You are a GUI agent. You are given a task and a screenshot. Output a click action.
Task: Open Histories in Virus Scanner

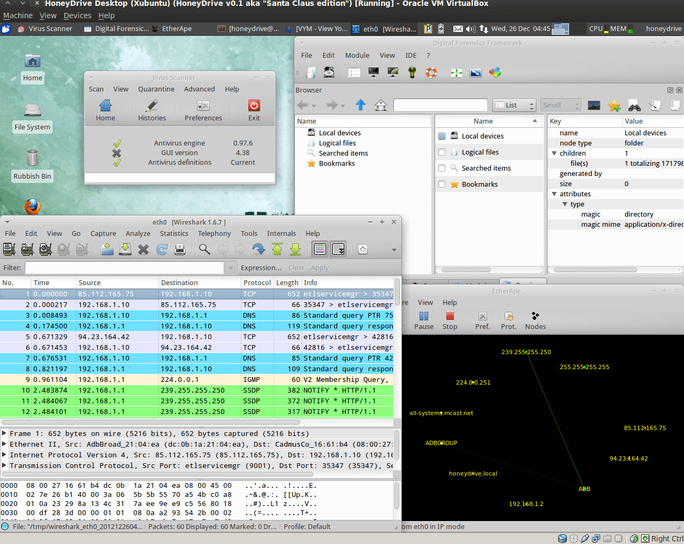coord(151,111)
